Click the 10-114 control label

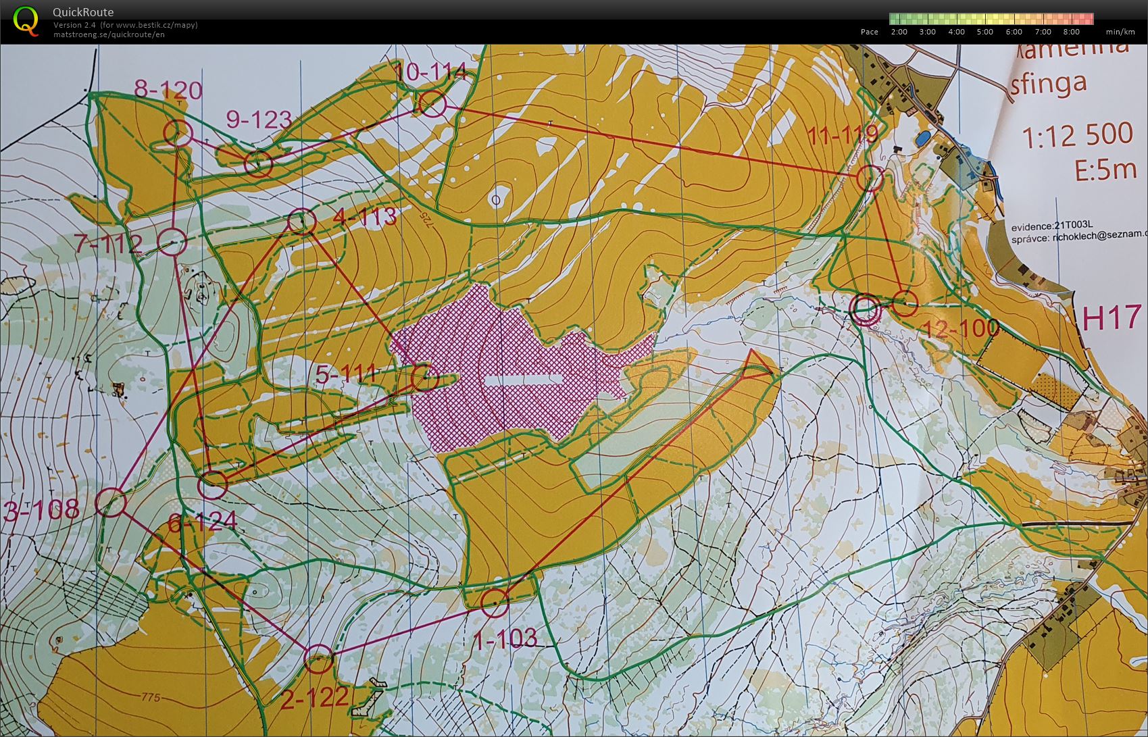point(430,71)
